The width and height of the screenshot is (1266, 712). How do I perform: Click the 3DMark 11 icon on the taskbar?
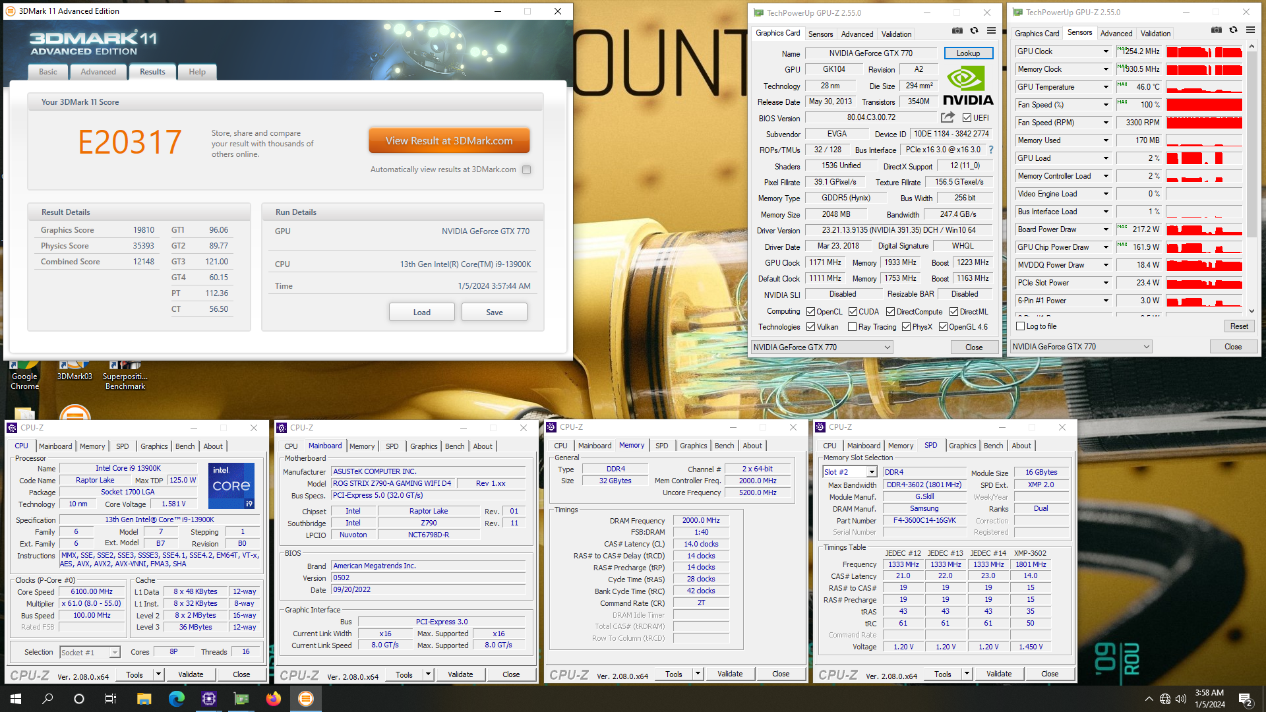[x=306, y=699]
